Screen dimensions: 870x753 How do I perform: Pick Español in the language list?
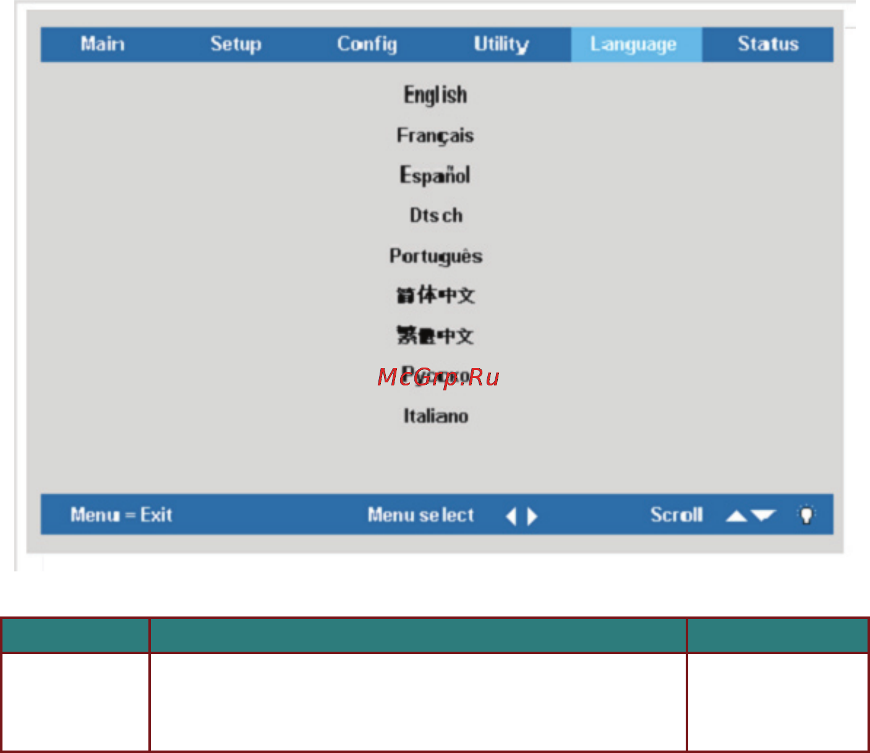[435, 175]
